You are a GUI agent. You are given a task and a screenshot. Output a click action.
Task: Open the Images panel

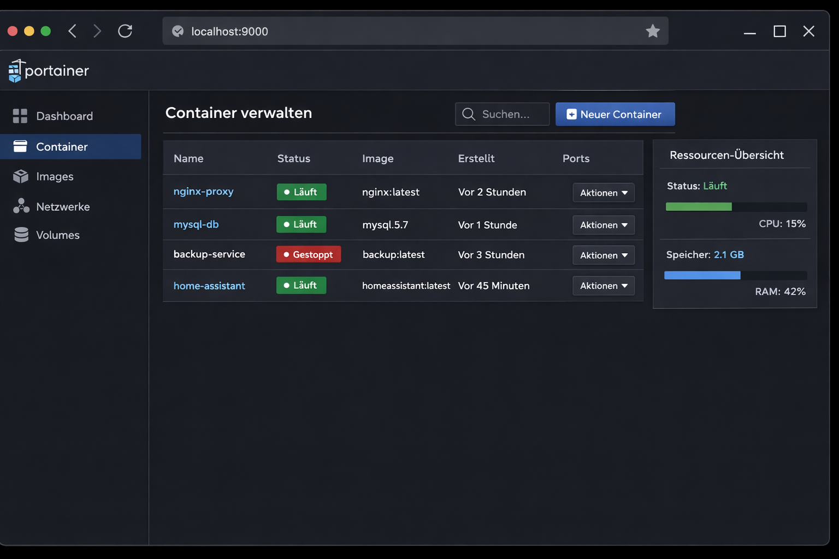55,176
